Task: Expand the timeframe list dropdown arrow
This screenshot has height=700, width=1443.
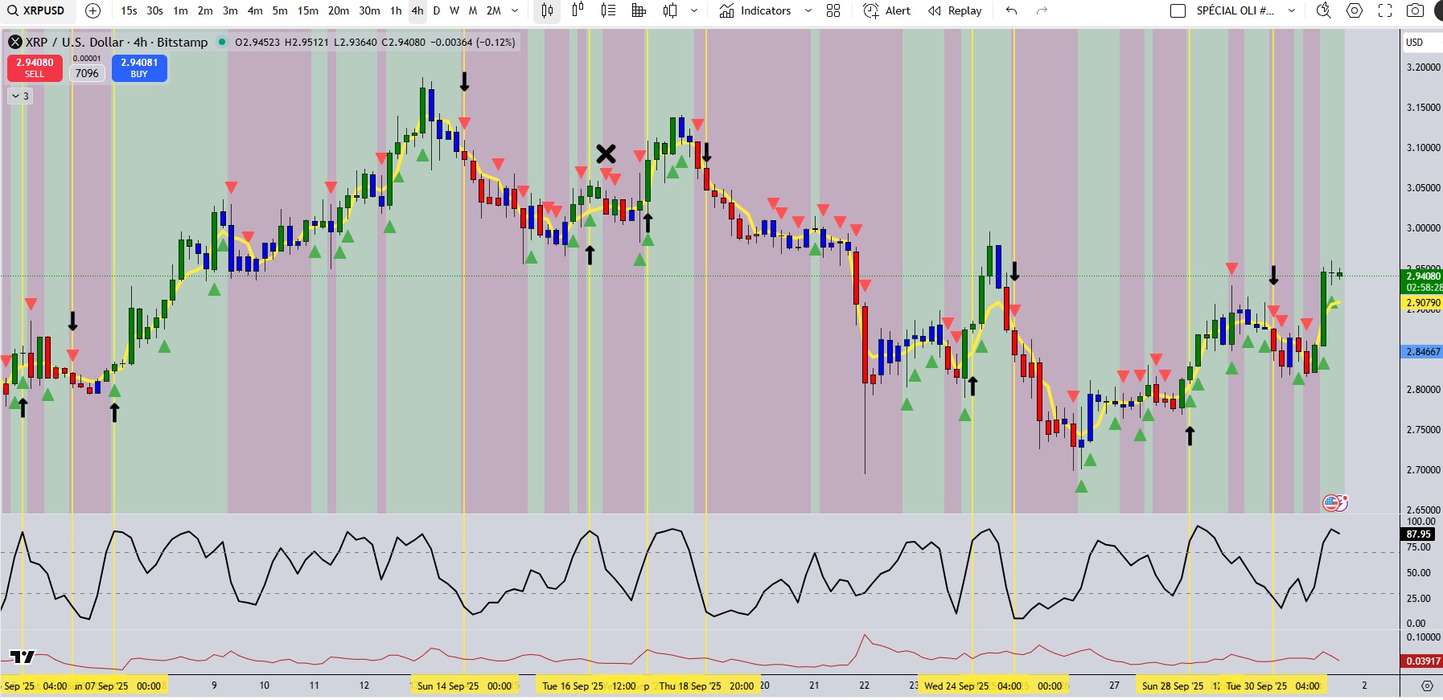Action: click(515, 10)
